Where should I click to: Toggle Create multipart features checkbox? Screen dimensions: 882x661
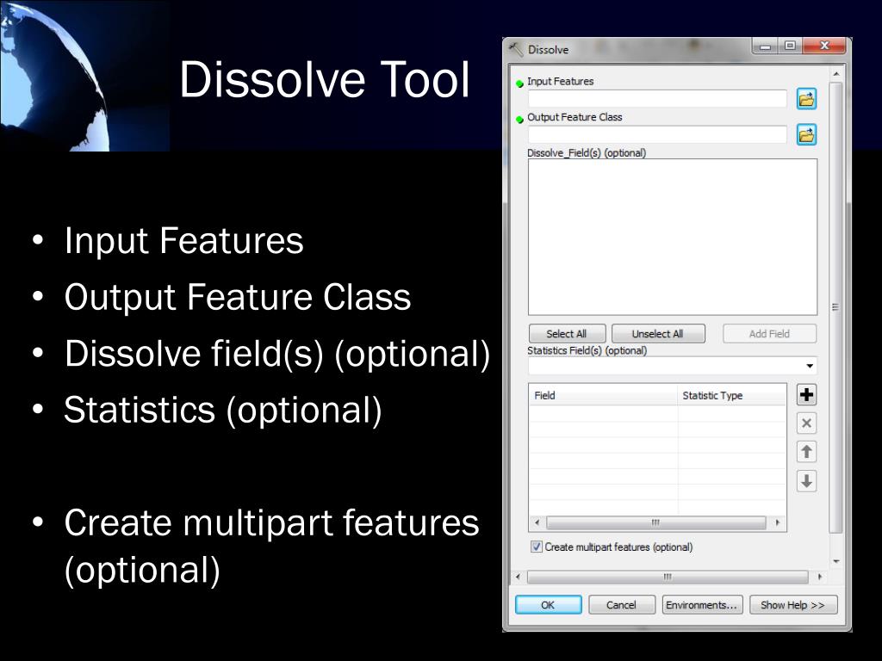click(x=537, y=547)
